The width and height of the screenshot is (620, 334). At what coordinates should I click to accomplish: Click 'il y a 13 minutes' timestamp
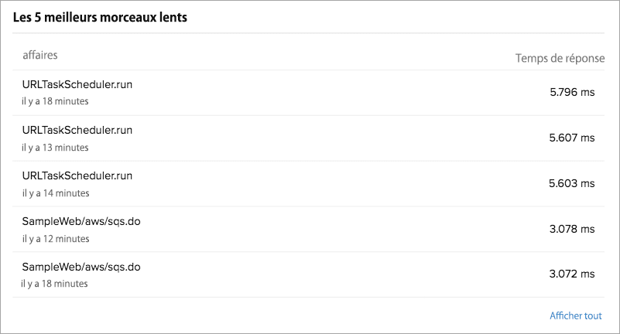coord(55,148)
